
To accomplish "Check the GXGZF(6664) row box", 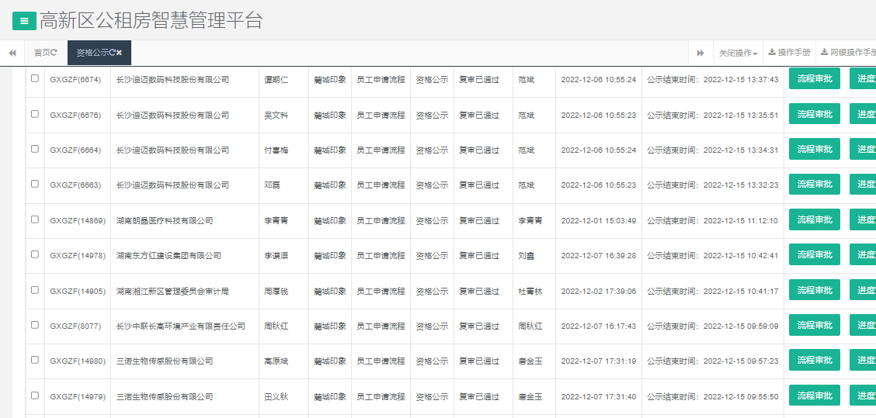I will coord(35,149).
